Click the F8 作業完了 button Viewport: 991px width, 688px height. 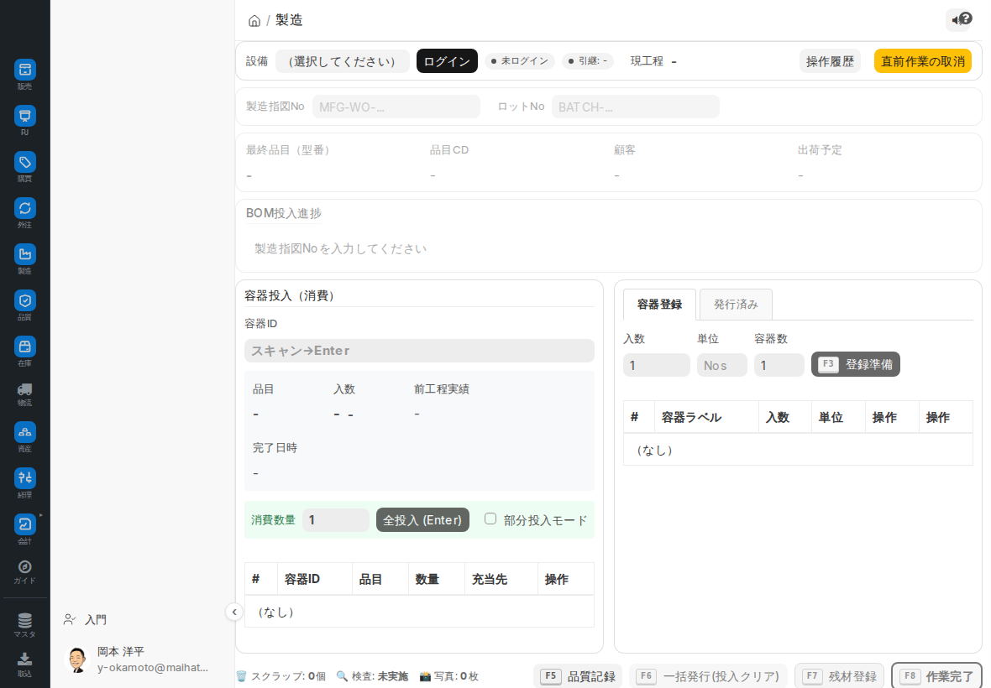click(x=936, y=676)
